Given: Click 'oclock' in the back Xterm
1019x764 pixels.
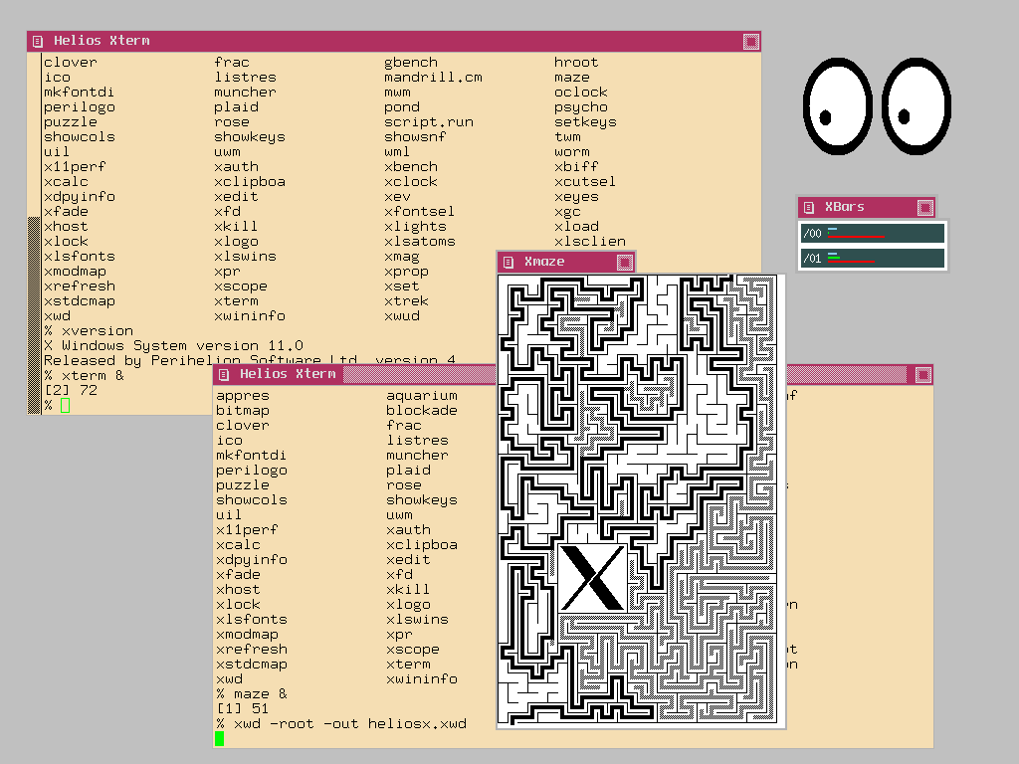Looking at the screenshot, I should pyautogui.click(x=580, y=93).
